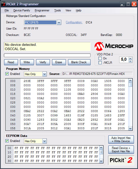Viewport: 138px width, 169px height.
Task: Click the User IDs value FF FF FF FF
Action: [x=31, y=29]
